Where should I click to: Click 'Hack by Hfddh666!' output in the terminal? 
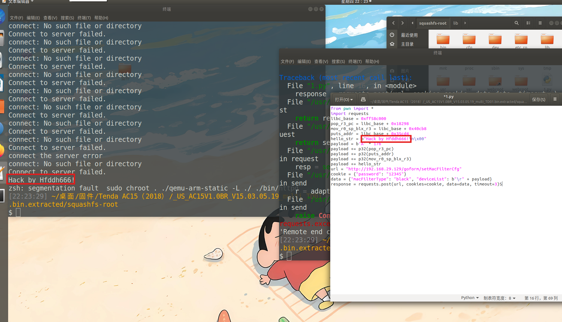41,180
